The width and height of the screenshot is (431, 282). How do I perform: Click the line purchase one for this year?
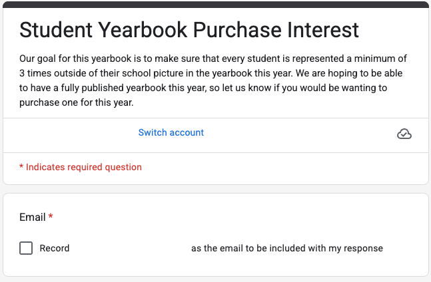pos(77,102)
